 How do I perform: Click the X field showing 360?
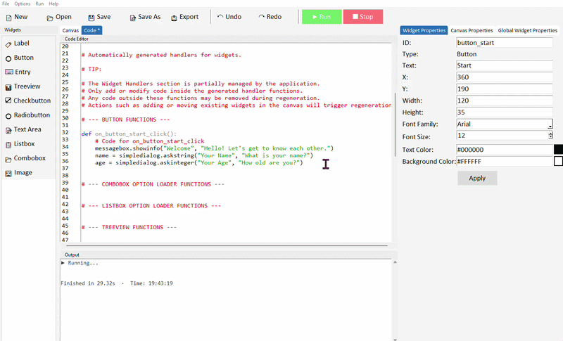(504, 77)
